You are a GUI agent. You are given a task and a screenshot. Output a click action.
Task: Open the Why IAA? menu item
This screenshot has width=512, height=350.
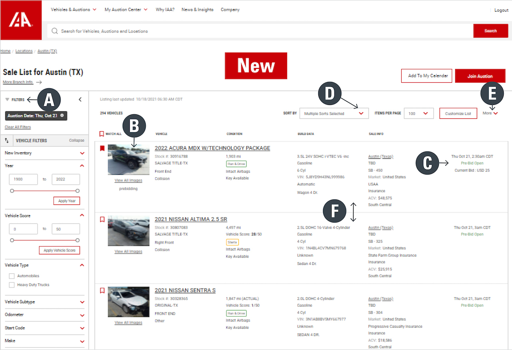(x=165, y=10)
